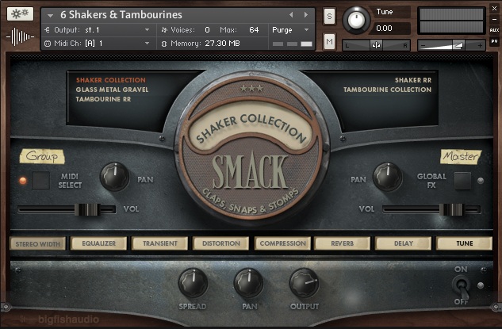Click the 6 Shakers & Tambourines title
Viewport: 502px width, 329px height.
pos(121,15)
